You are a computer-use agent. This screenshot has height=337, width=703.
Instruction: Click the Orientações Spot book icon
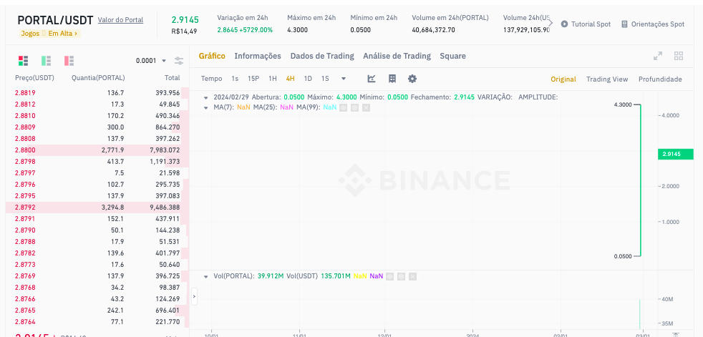pyautogui.click(x=624, y=24)
